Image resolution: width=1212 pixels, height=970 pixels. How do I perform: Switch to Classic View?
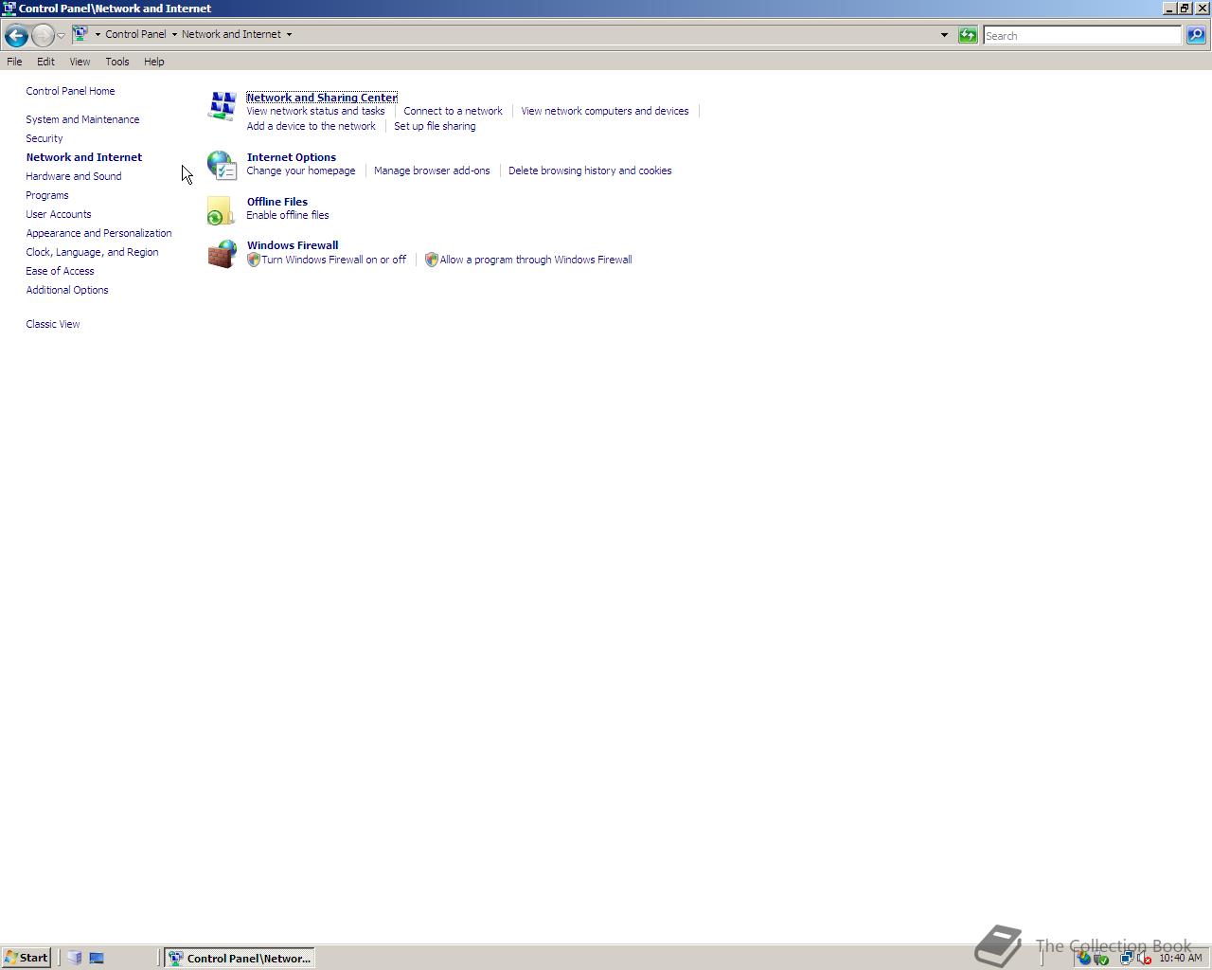53,324
